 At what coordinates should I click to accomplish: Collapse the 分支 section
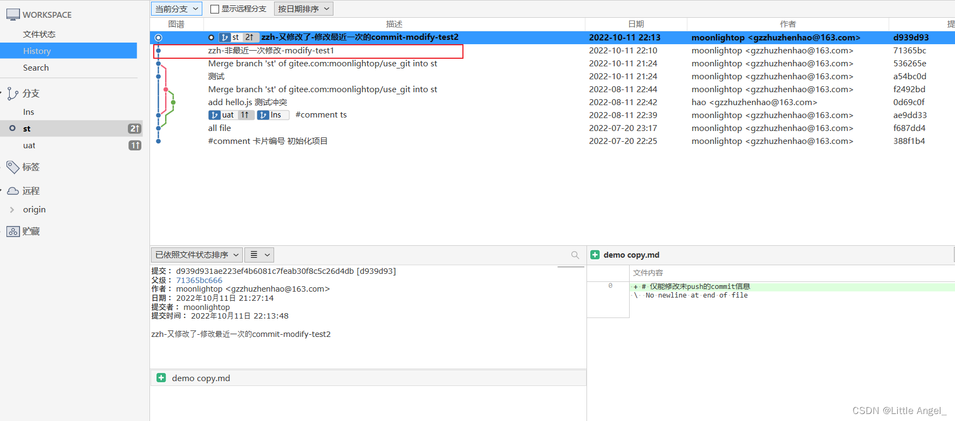tap(2, 93)
